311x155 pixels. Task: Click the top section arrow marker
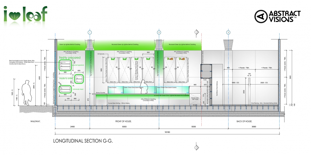click(197, 32)
